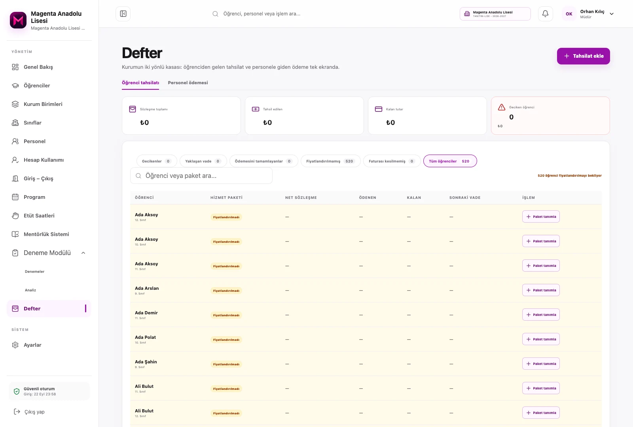Open Kurum Birimleri section
Image resolution: width=633 pixels, height=427 pixels.
coord(49,104)
